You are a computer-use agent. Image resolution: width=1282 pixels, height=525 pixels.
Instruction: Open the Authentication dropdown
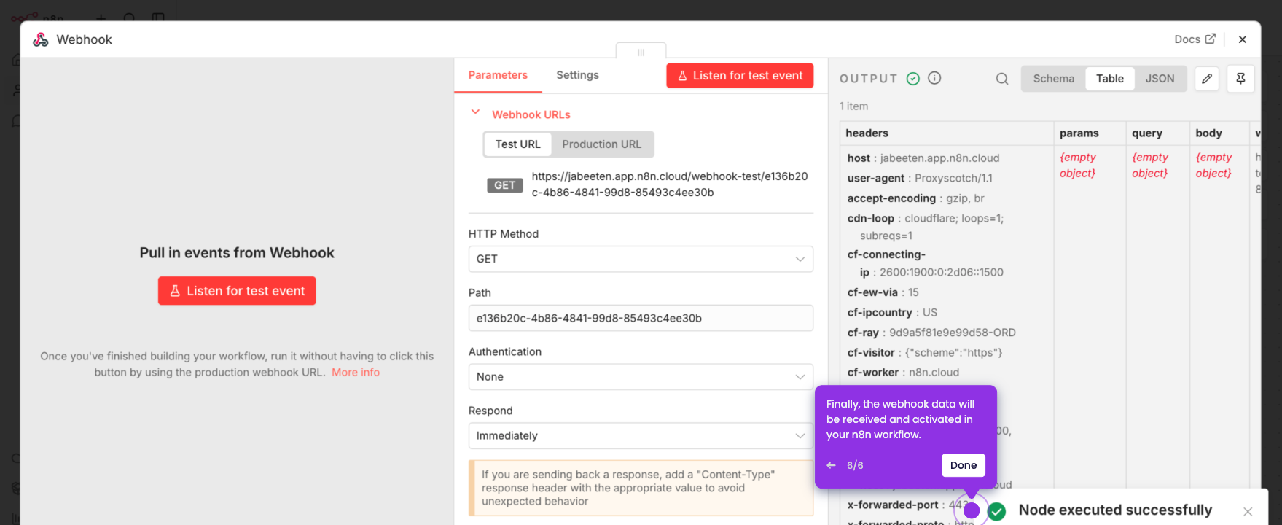(641, 377)
